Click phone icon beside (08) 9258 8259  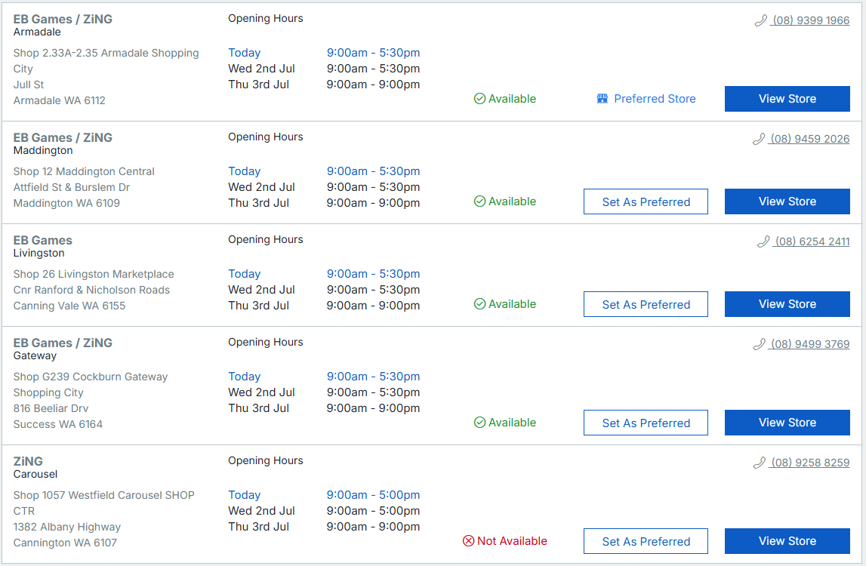click(x=760, y=463)
